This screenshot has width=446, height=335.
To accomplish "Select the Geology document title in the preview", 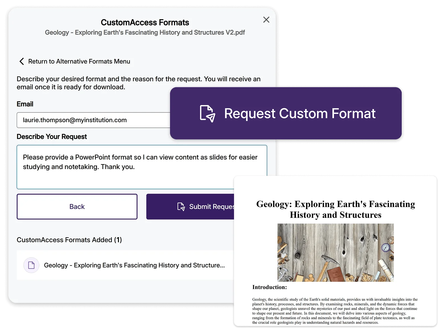I will 335,209.
